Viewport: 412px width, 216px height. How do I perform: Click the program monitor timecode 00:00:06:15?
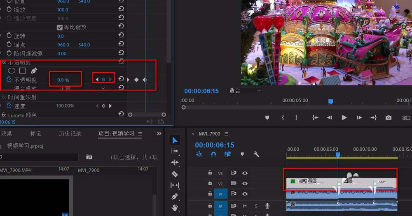201,91
